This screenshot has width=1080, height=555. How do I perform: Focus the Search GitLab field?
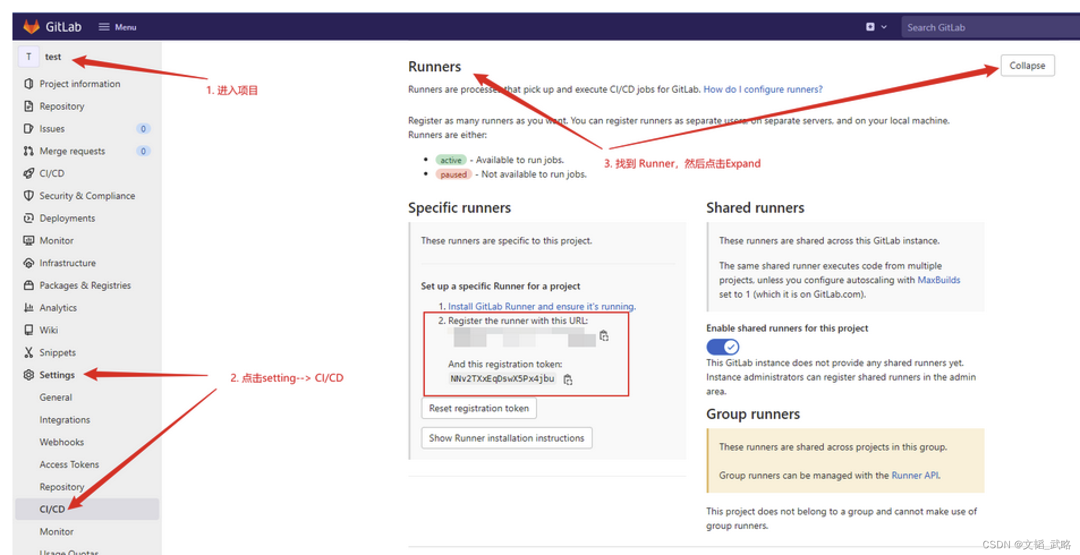(990, 27)
